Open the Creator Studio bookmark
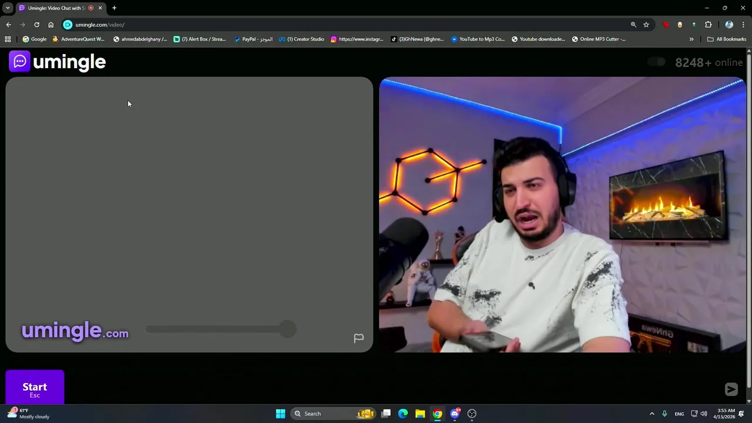Image resolution: width=752 pixels, height=423 pixels. click(x=301, y=39)
